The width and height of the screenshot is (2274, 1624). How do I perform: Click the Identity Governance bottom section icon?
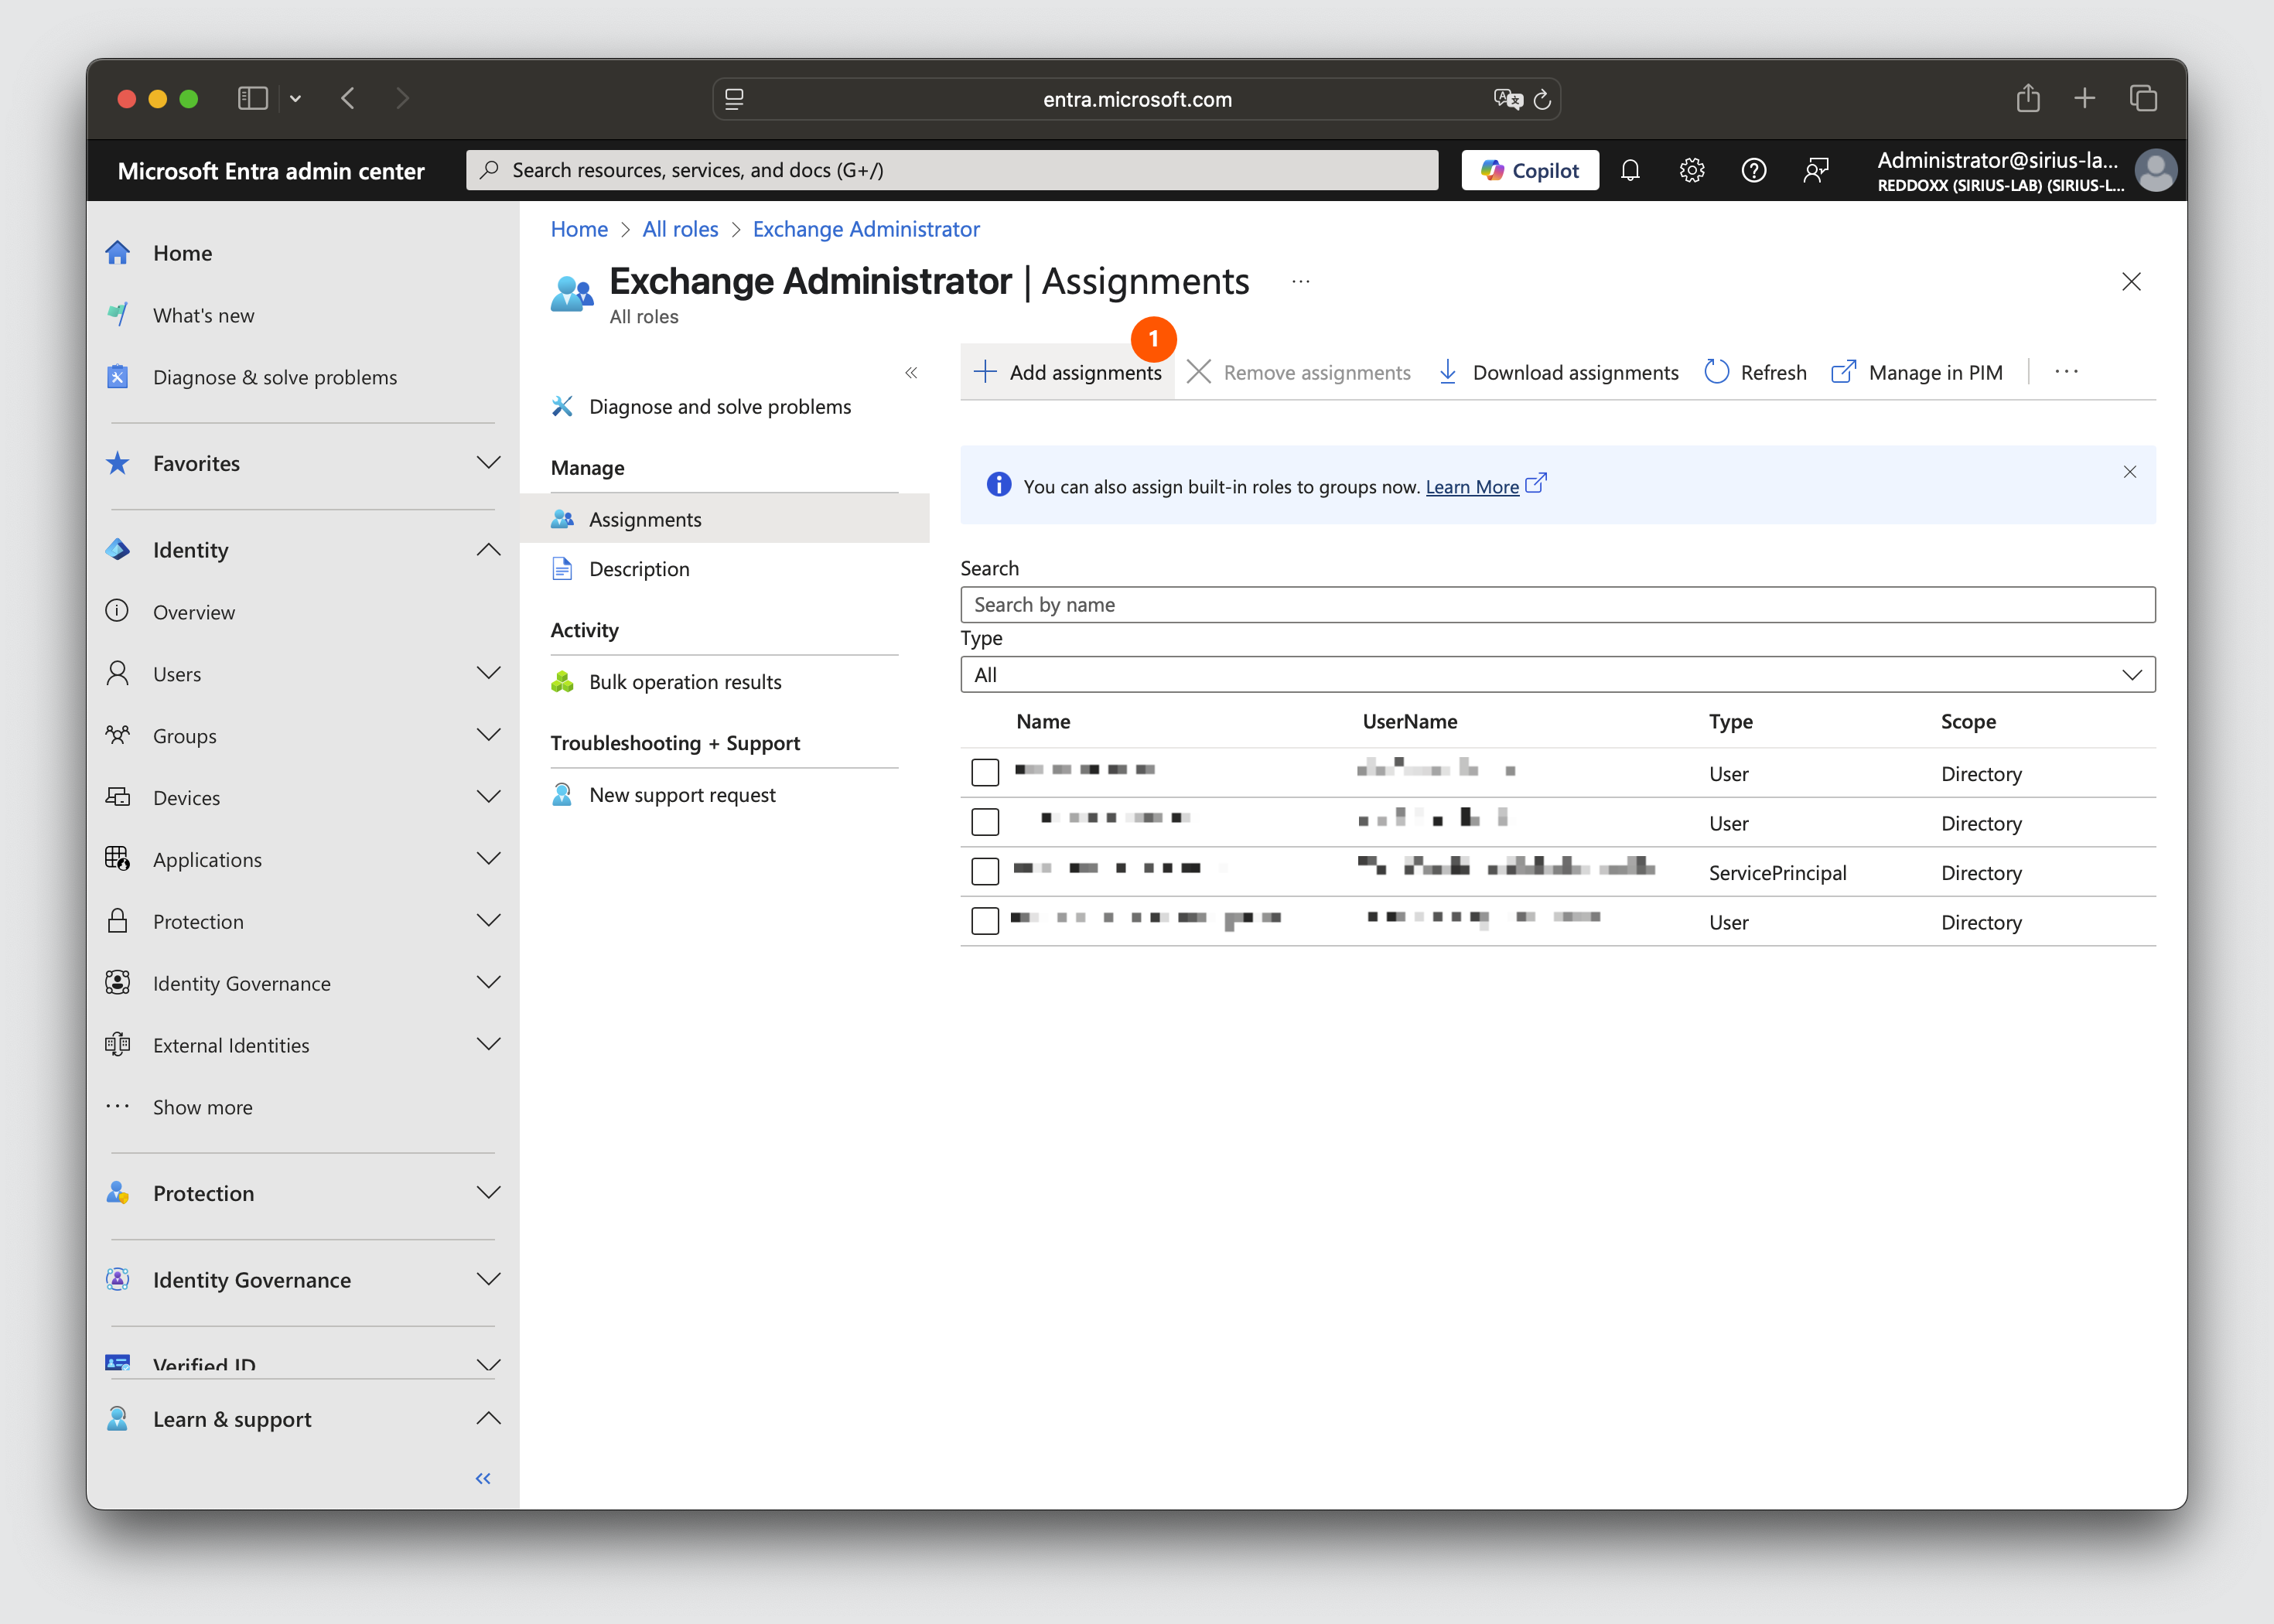118,1279
